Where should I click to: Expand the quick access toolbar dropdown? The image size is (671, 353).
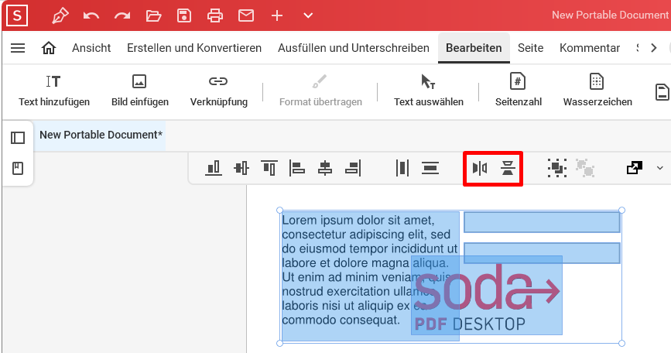308,16
